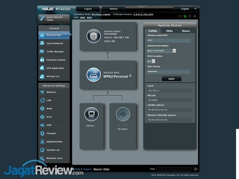Viewport: 239px width, 179px height.
Task: Click the Clients computer icon
Action: [91, 114]
